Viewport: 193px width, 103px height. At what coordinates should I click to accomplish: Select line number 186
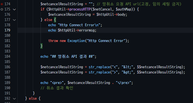coord(7,67)
